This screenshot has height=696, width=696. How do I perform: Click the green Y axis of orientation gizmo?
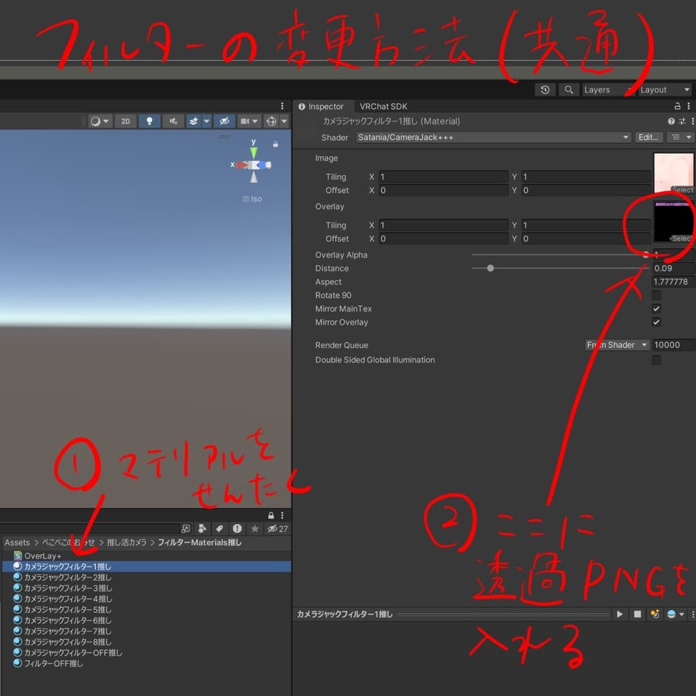254,152
